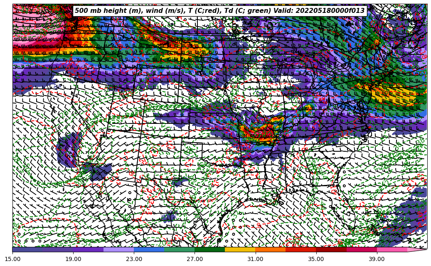Select the medium green colorbar segment before 27.00
Viewport: 431px width, 266px height.
[180, 249]
